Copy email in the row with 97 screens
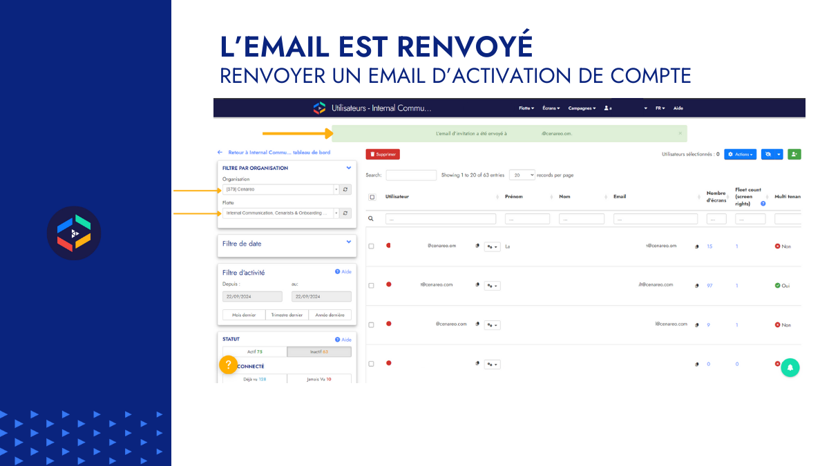Viewport: 829px width, 466px height. [x=696, y=285]
